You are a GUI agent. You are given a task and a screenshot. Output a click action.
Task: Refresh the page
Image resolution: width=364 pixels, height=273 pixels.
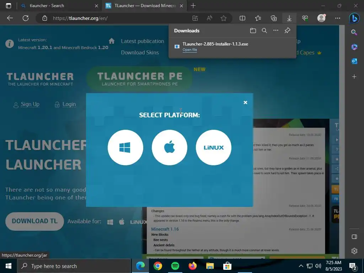26,18
